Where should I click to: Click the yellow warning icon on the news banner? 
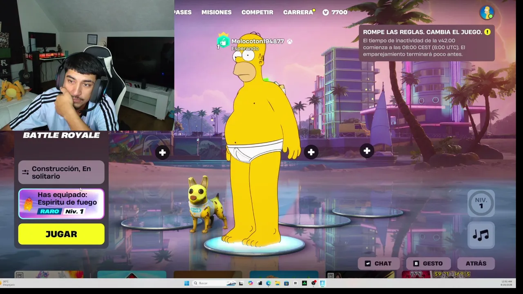pyautogui.click(x=487, y=32)
